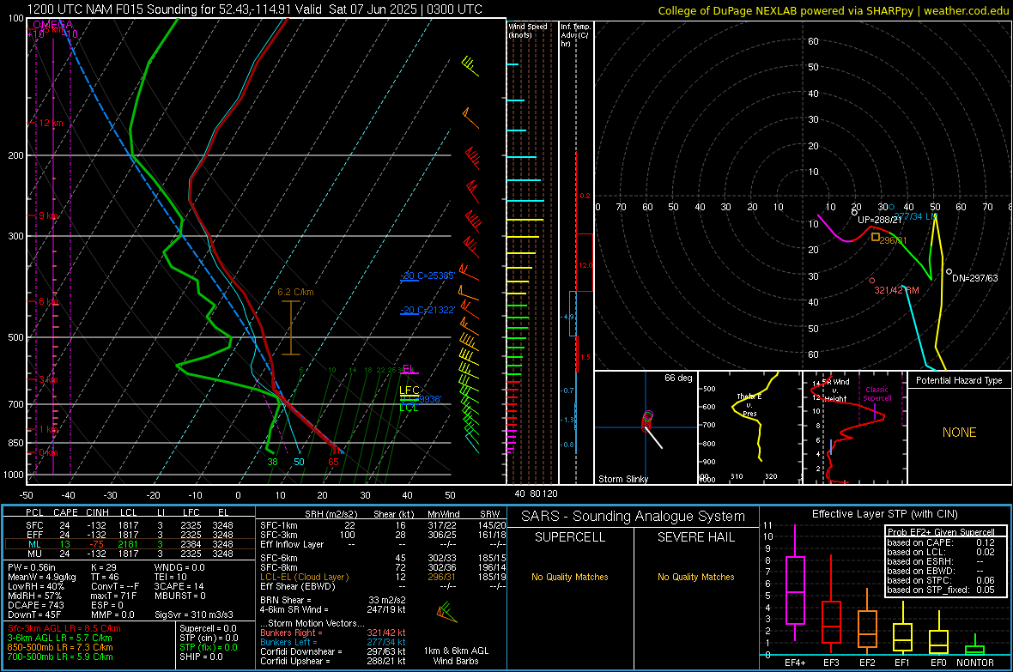Click the LCL-EL (Cloud Layer) row
The height and width of the screenshot is (672, 1013).
(x=383, y=577)
